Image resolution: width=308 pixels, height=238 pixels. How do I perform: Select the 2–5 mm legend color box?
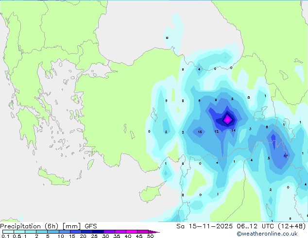tap(42, 232)
